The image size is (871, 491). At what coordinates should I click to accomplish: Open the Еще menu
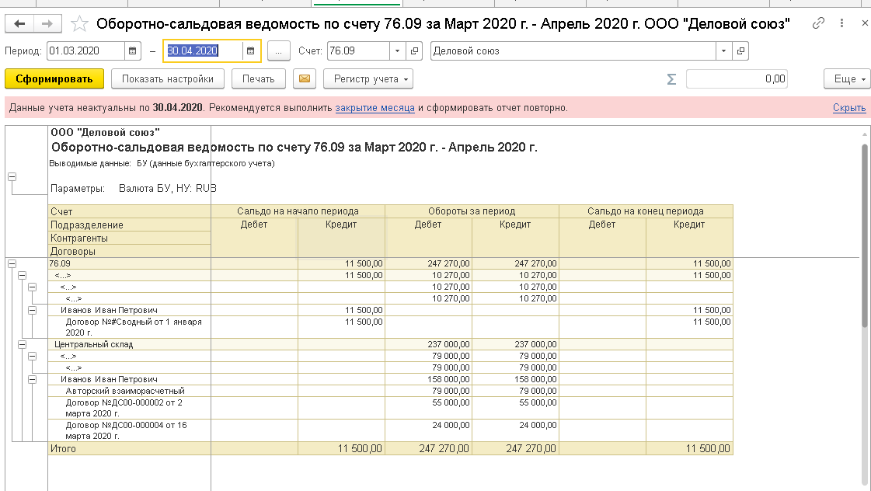click(845, 78)
